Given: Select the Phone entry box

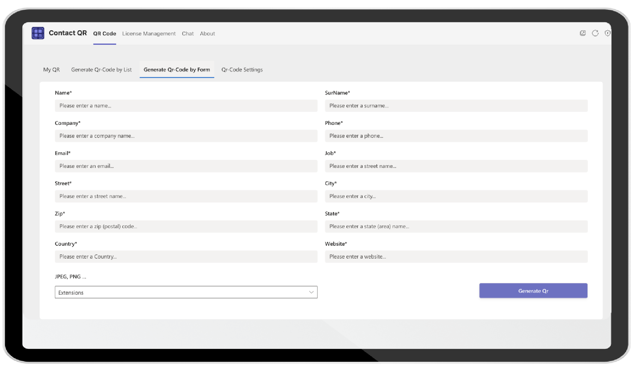Looking at the screenshot, I should point(457,136).
